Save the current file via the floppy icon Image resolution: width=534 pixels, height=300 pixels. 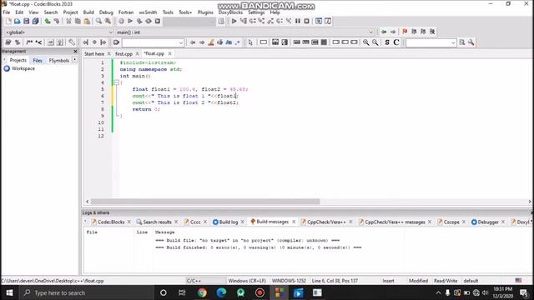pos(26,21)
